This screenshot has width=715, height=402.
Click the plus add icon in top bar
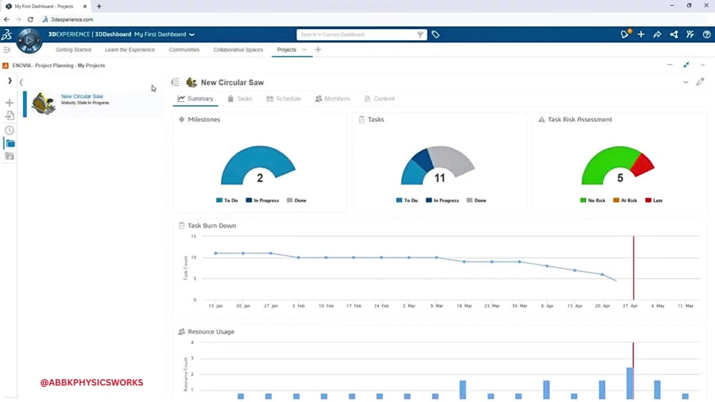pyautogui.click(x=641, y=35)
